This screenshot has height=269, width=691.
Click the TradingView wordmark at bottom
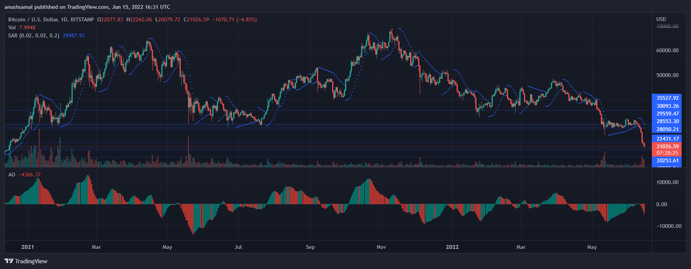(x=31, y=261)
